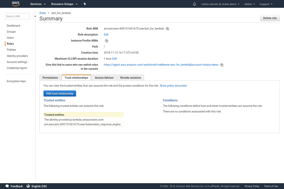Copy the Instance Profile ARNs
The image size is (284, 189).
click(106, 41)
